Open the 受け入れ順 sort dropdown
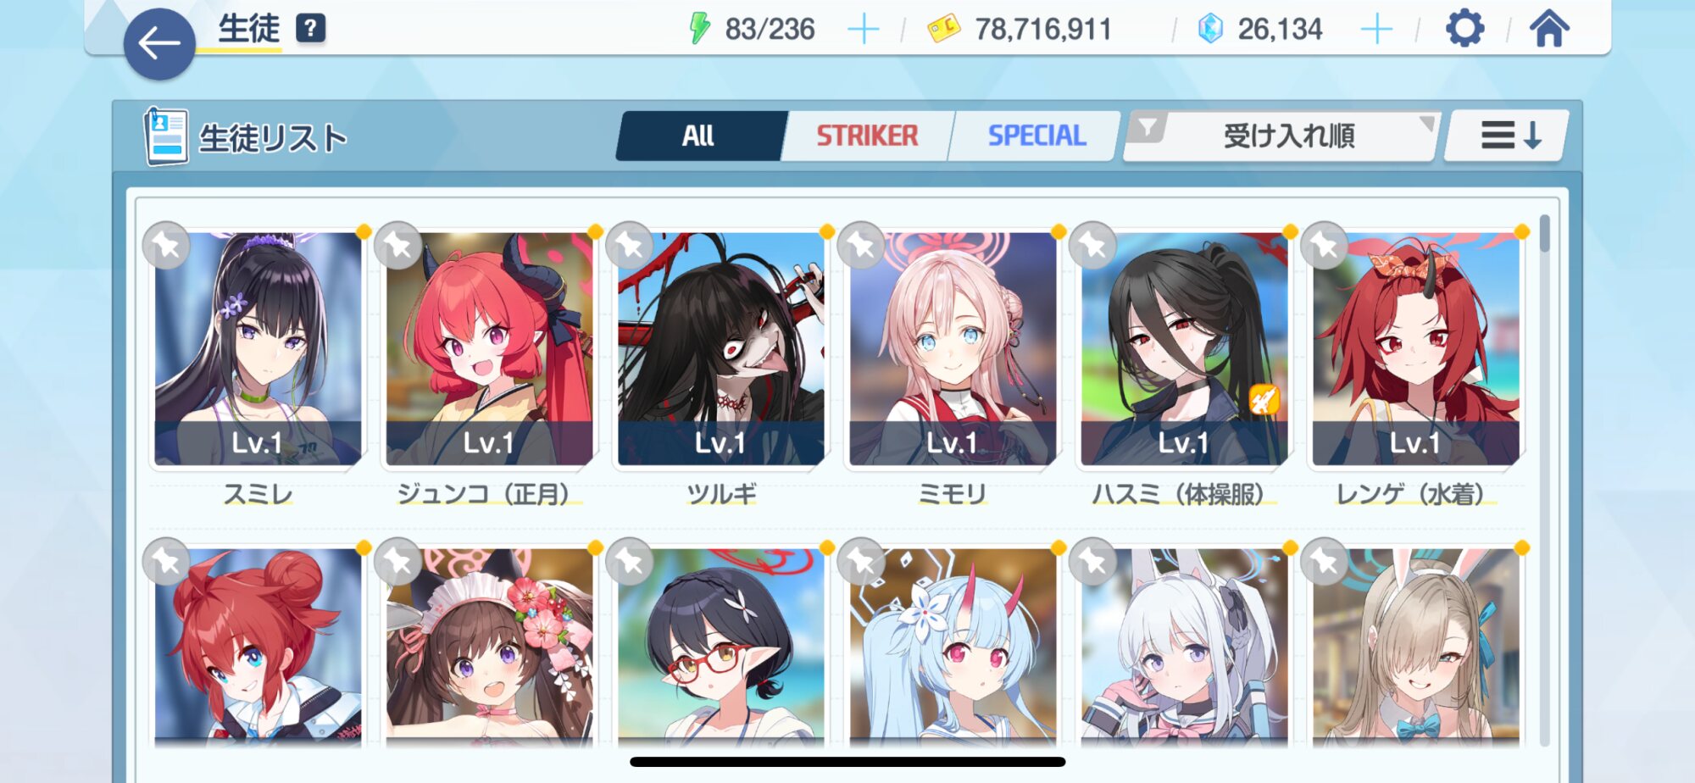Viewport: 1695px width, 783px height. pyautogui.click(x=1288, y=136)
